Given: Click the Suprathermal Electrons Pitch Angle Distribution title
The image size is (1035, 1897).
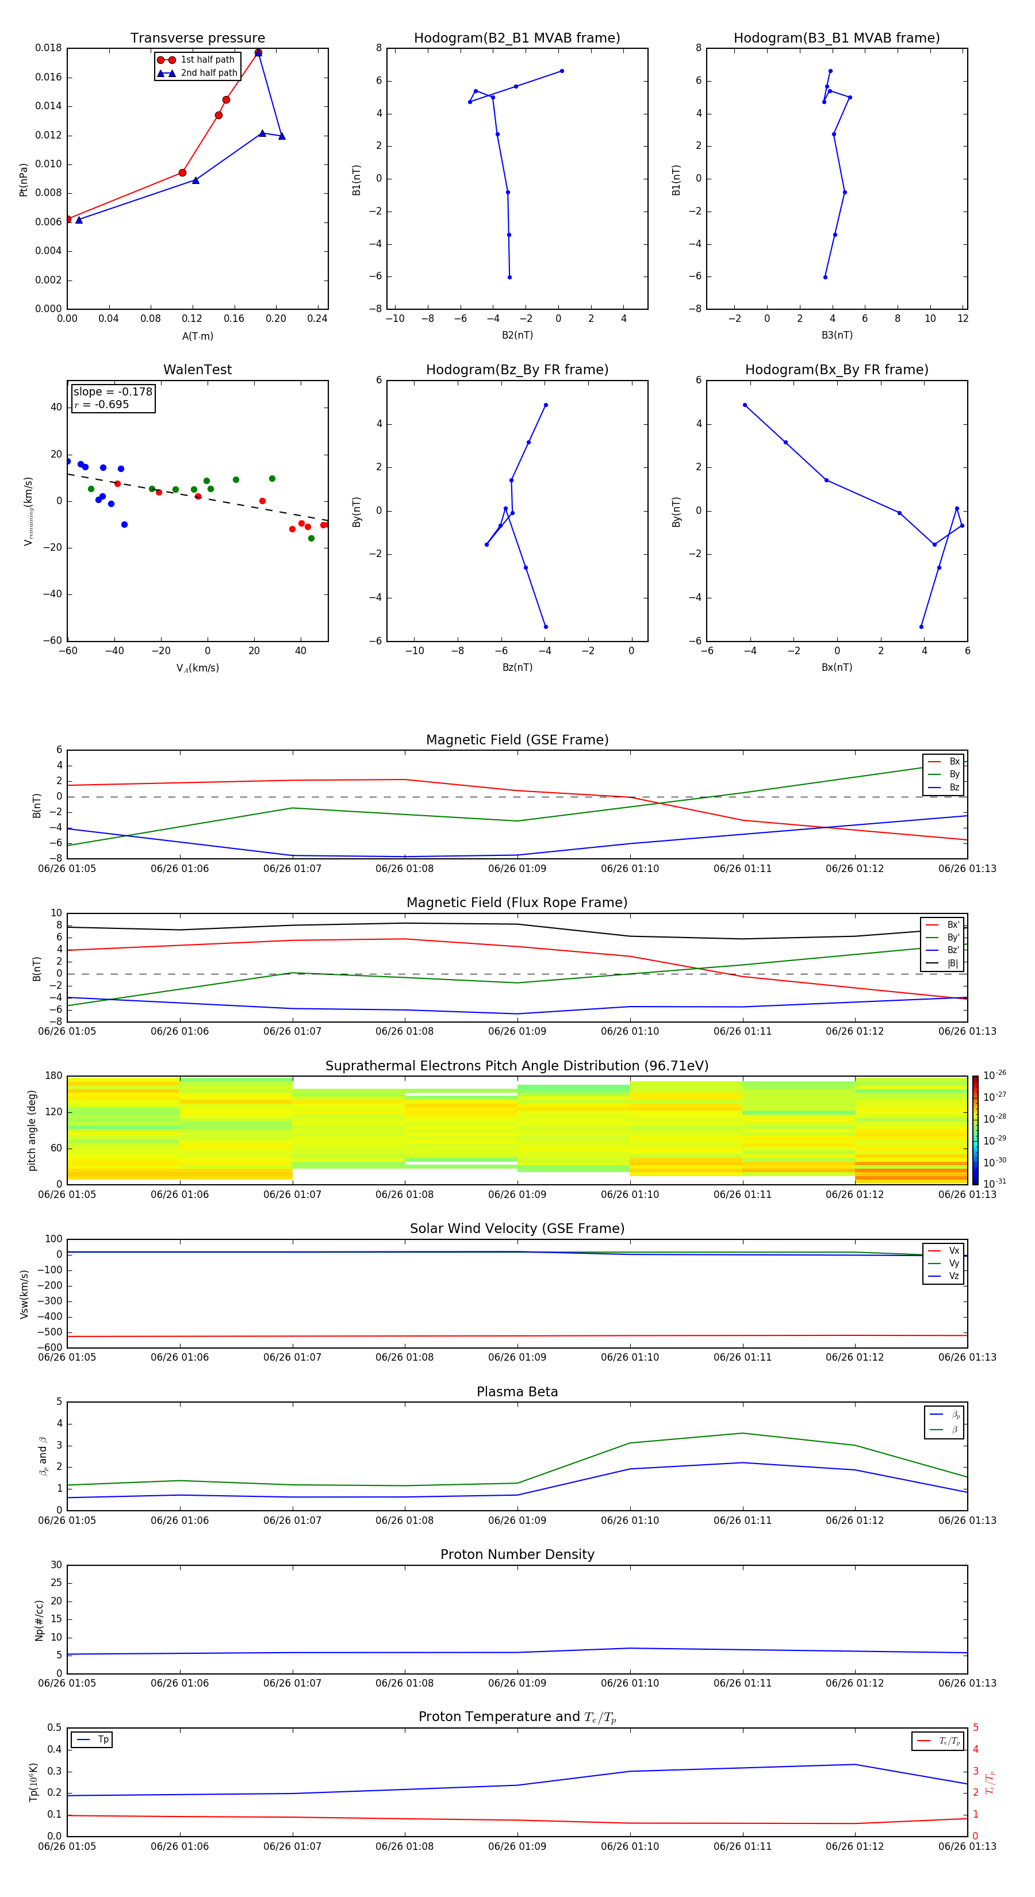Looking at the screenshot, I should click(517, 1066).
